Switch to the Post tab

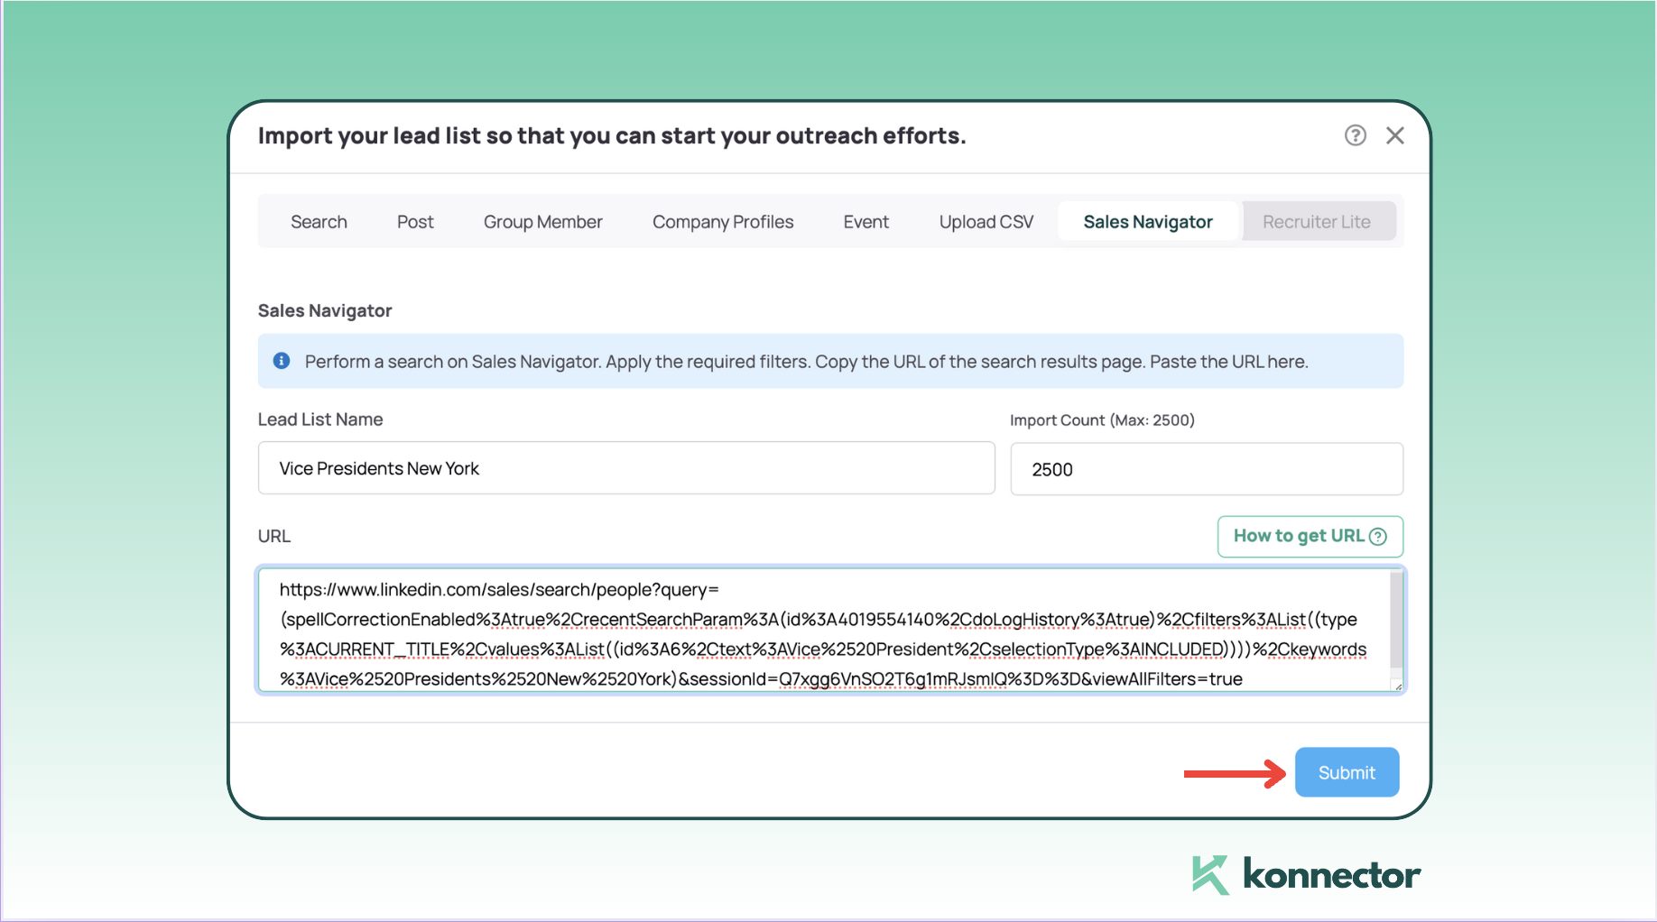tap(415, 222)
